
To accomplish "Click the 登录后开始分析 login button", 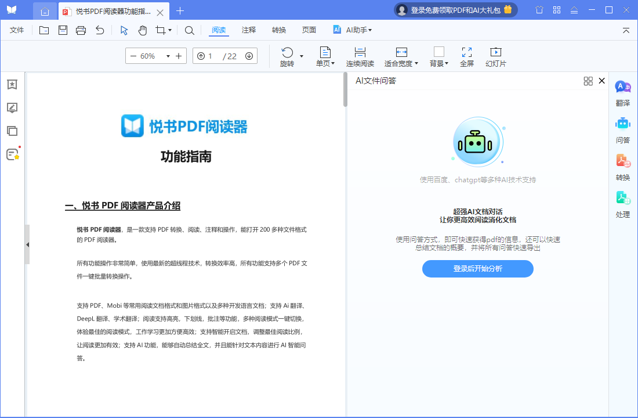I will pyautogui.click(x=477, y=268).
